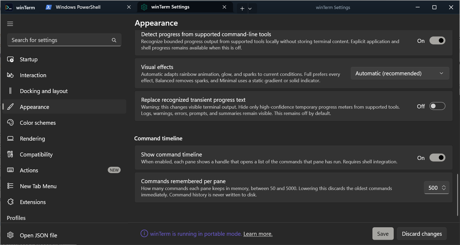Click the Rendering monitor icon
This screenshot has width=460, height=245.
point(10,138)
